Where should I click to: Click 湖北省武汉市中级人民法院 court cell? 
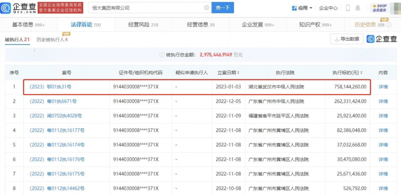coord(276,87)
